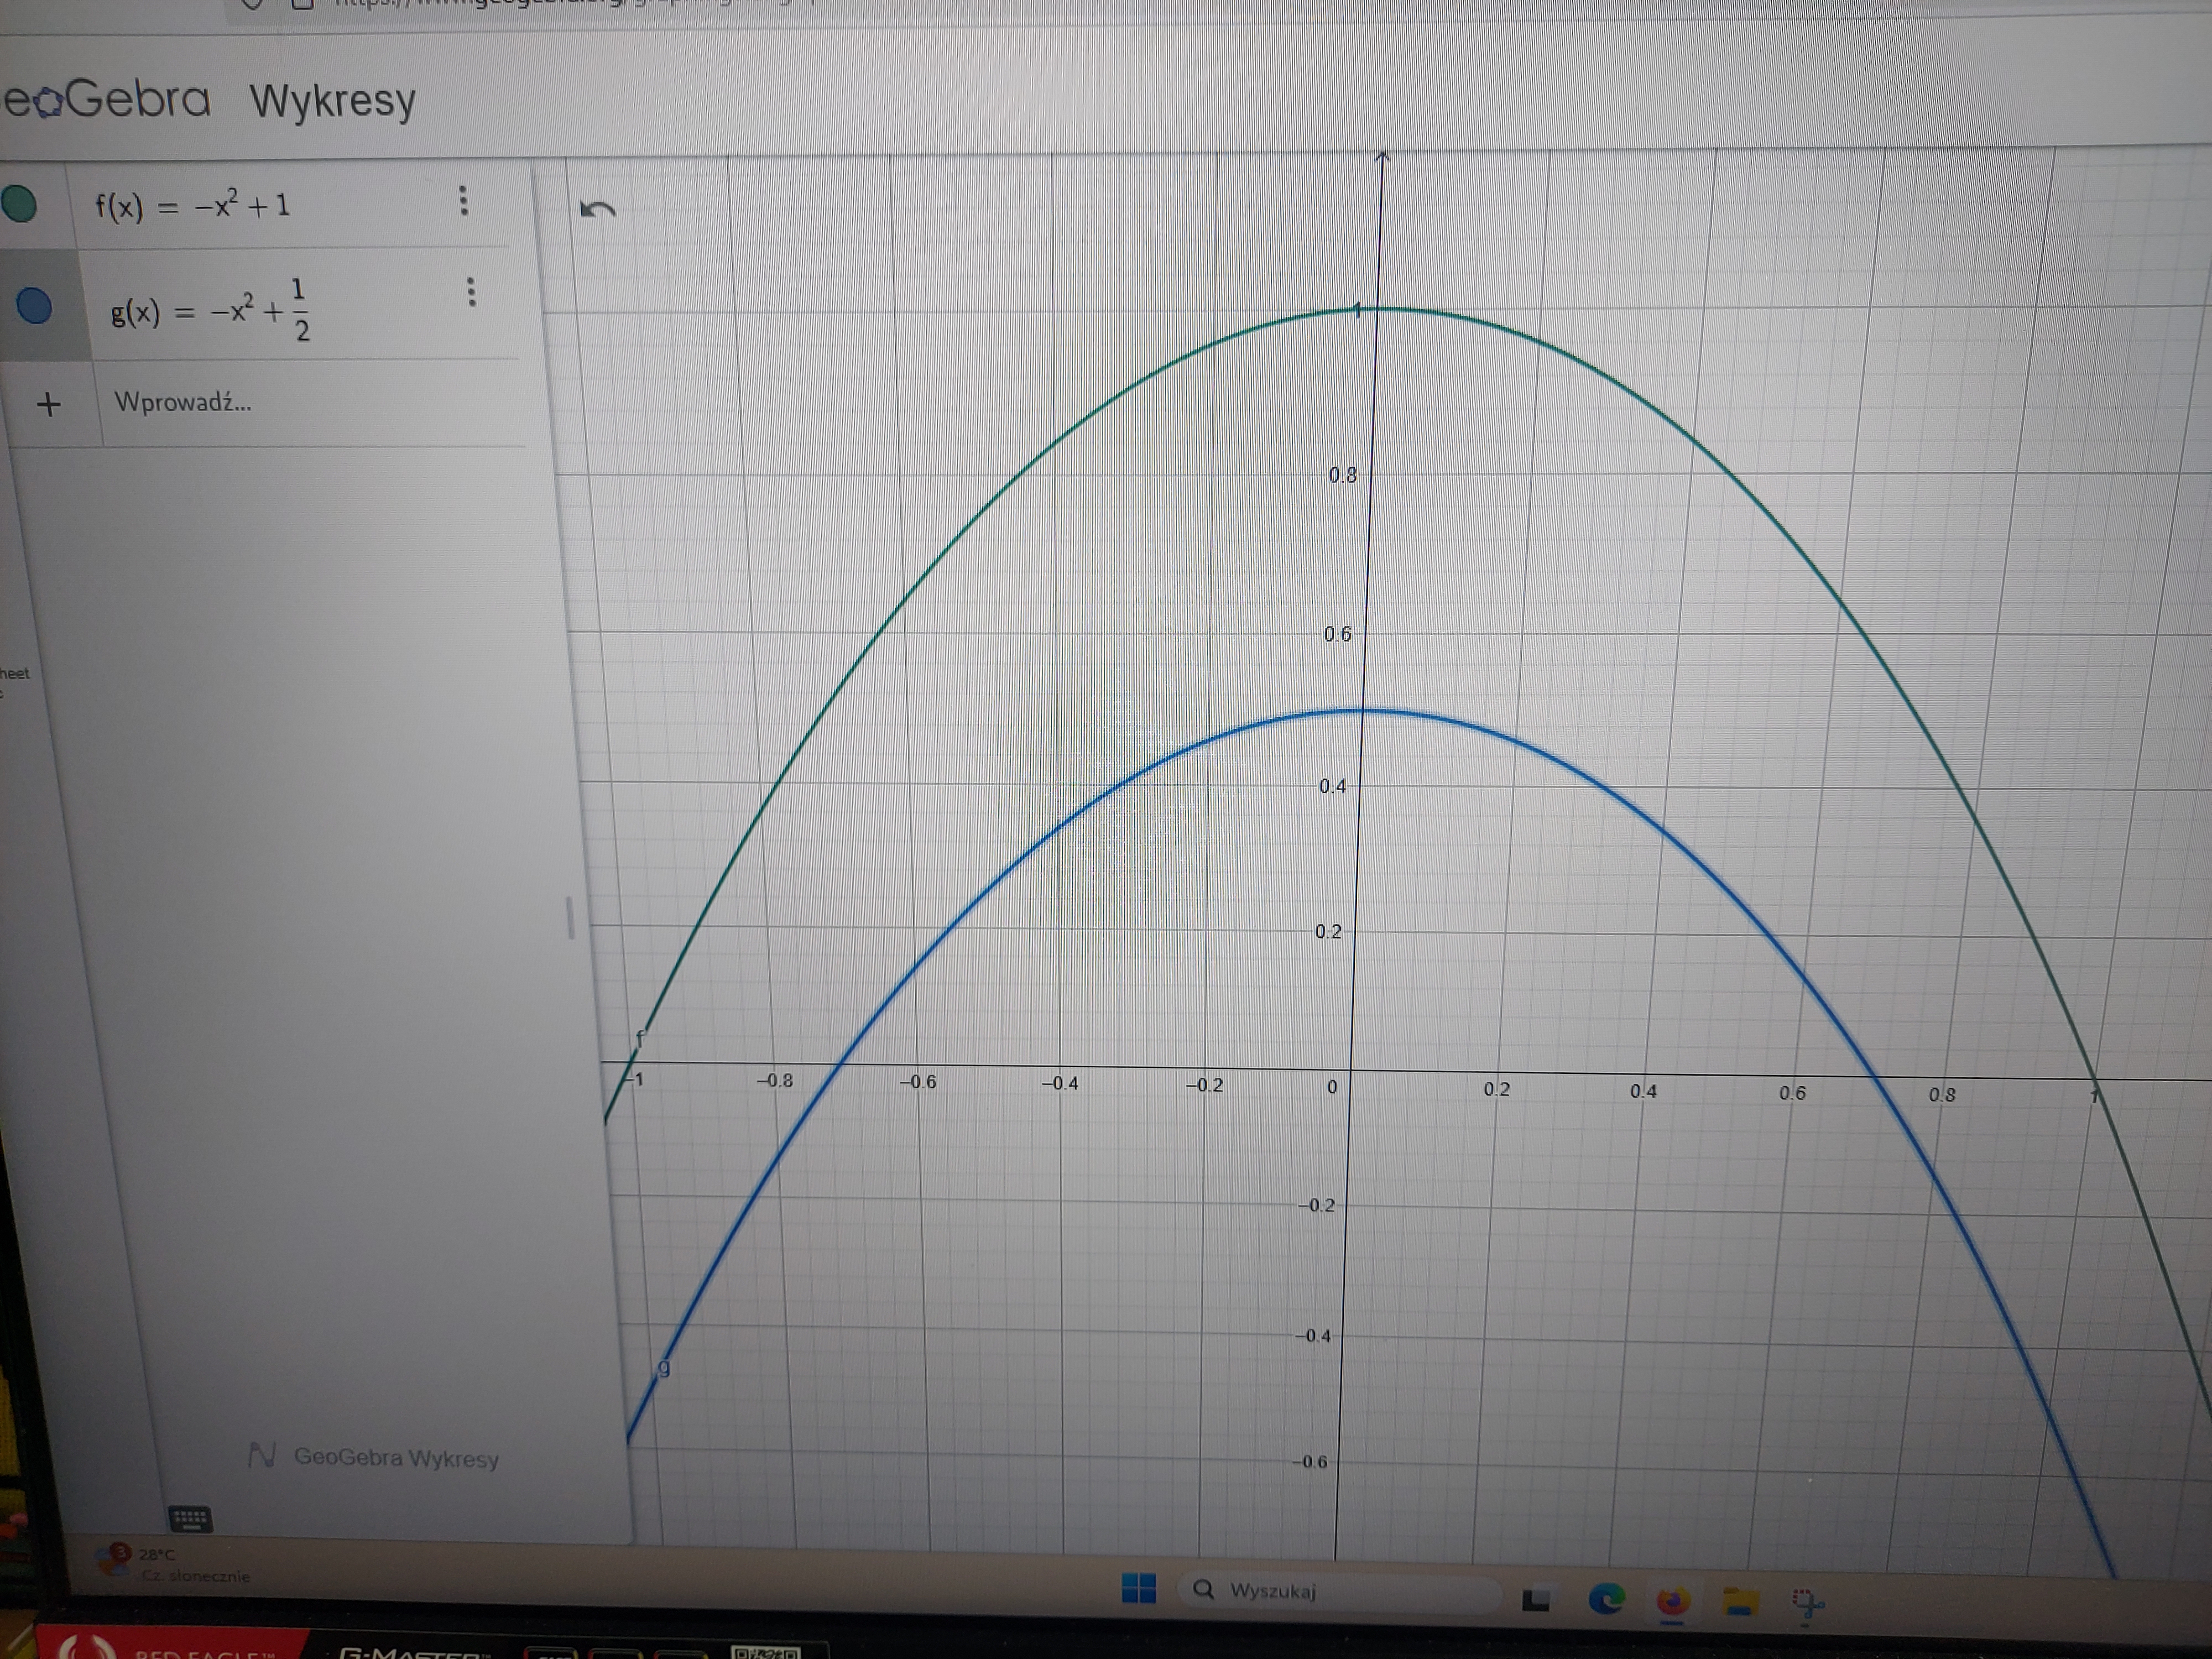Open Microsoft Edge from taskbar

[x=1606, y=1599]
